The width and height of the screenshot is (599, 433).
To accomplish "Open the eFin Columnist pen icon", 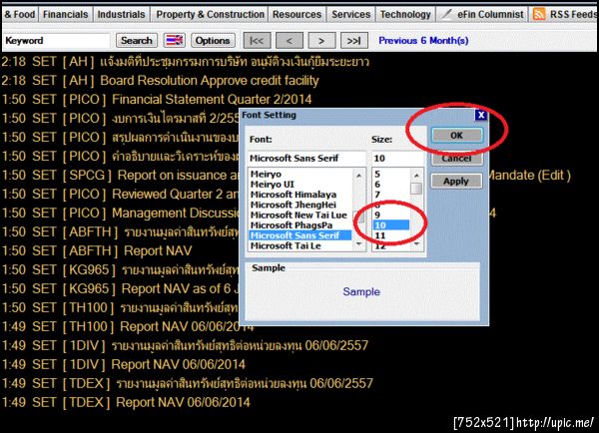I will pos(446,14).
